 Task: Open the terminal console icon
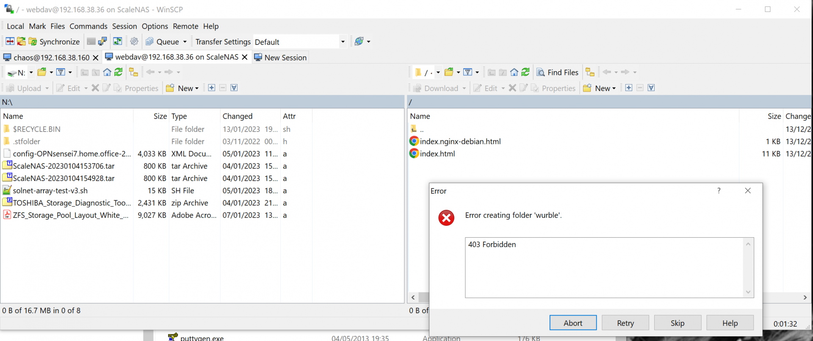[x=91, y=42]
